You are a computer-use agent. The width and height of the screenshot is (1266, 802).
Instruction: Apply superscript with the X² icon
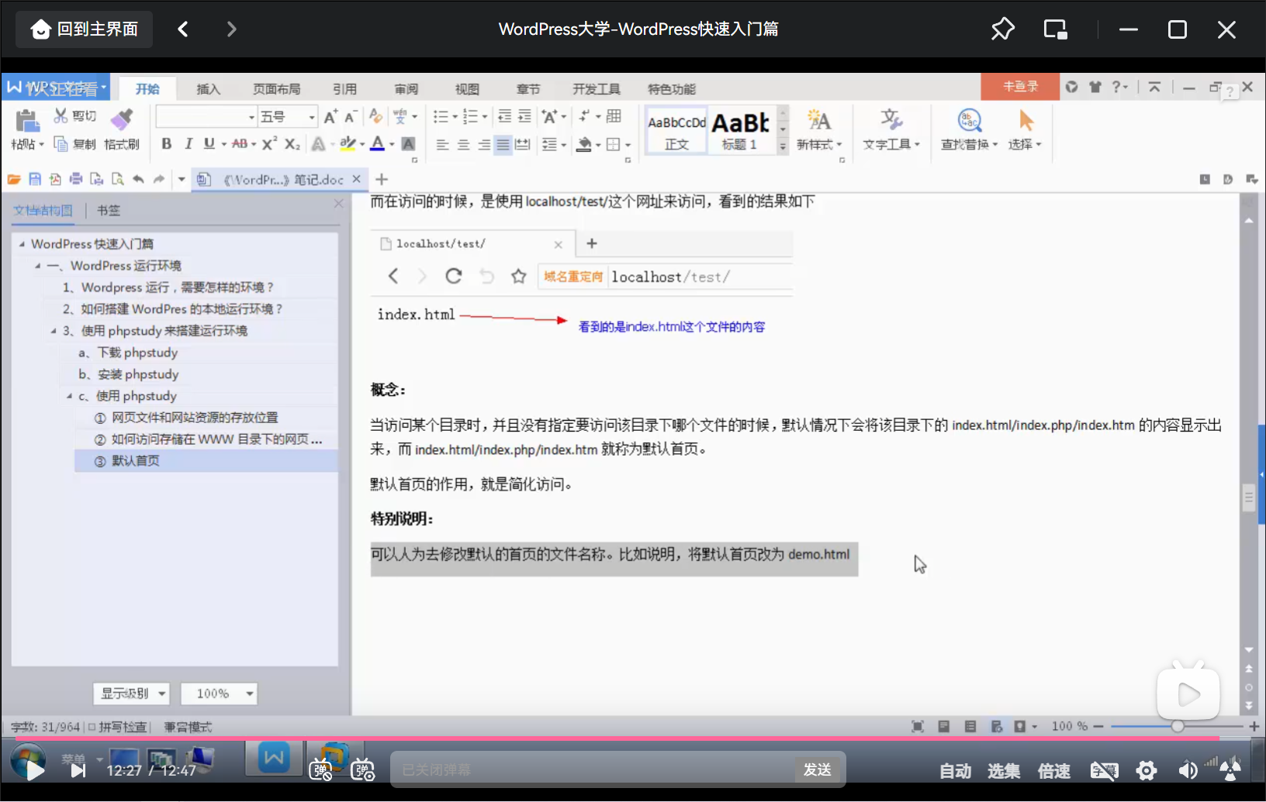[x=269, y=144]
